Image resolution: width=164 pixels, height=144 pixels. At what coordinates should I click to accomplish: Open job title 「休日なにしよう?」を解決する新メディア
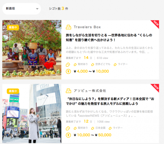tap(110, 101)
